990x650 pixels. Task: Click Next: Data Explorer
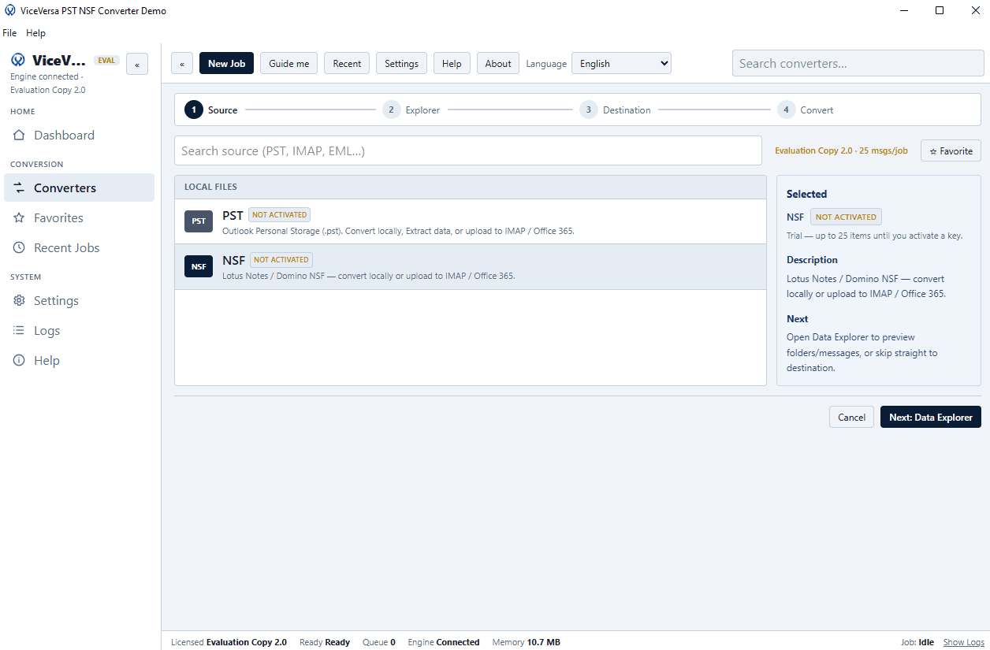pyautogui.click(x=931, y=417)
